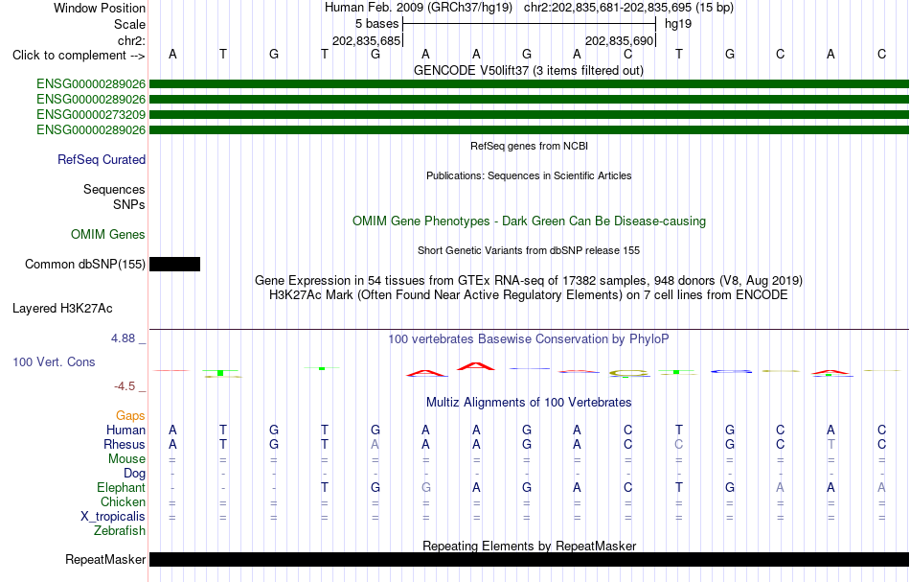
Task: Click the 100 Vert. Cons label
Action: coord(54,361)
